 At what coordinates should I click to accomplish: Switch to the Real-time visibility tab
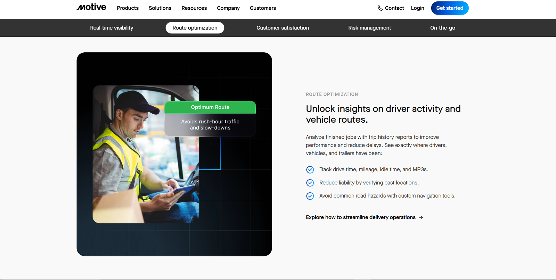(x=112, y=28)
